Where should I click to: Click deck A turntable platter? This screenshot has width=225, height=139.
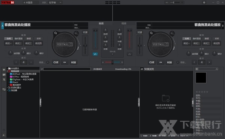[x=64, y=45]
